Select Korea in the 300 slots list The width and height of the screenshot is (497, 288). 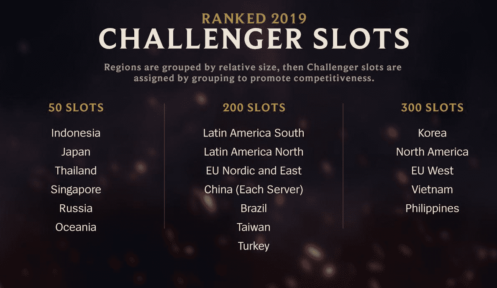click(x=432, y=133)
